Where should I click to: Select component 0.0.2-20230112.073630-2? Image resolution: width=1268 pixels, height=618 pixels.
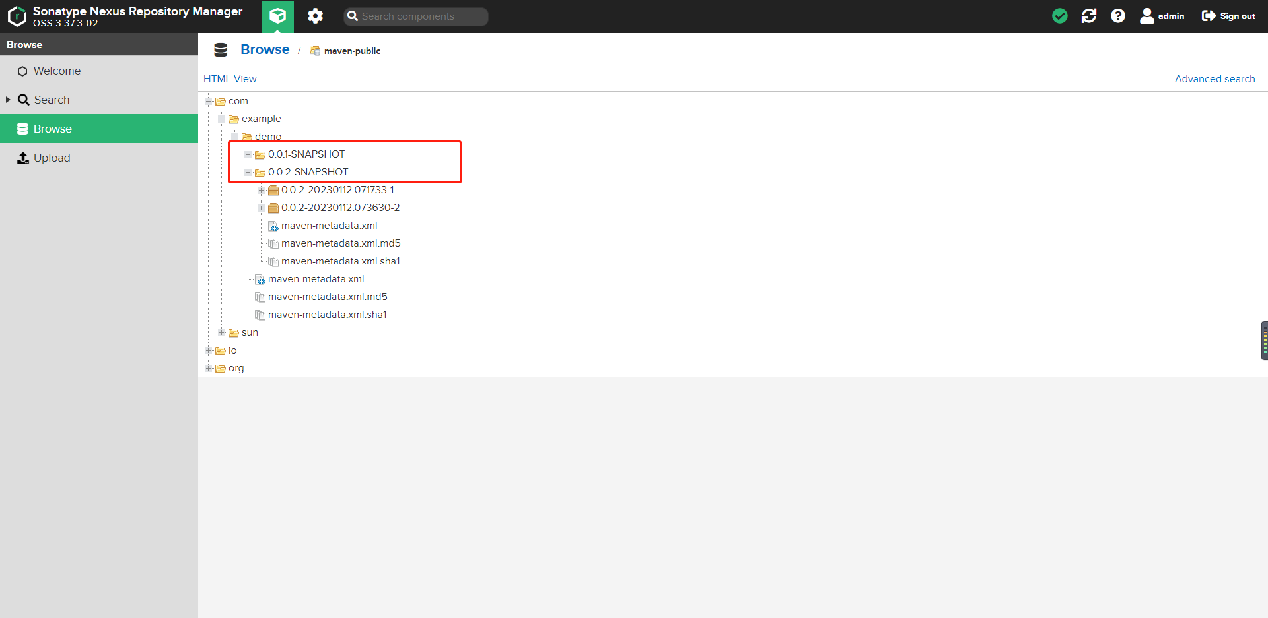tap(340, 208)
